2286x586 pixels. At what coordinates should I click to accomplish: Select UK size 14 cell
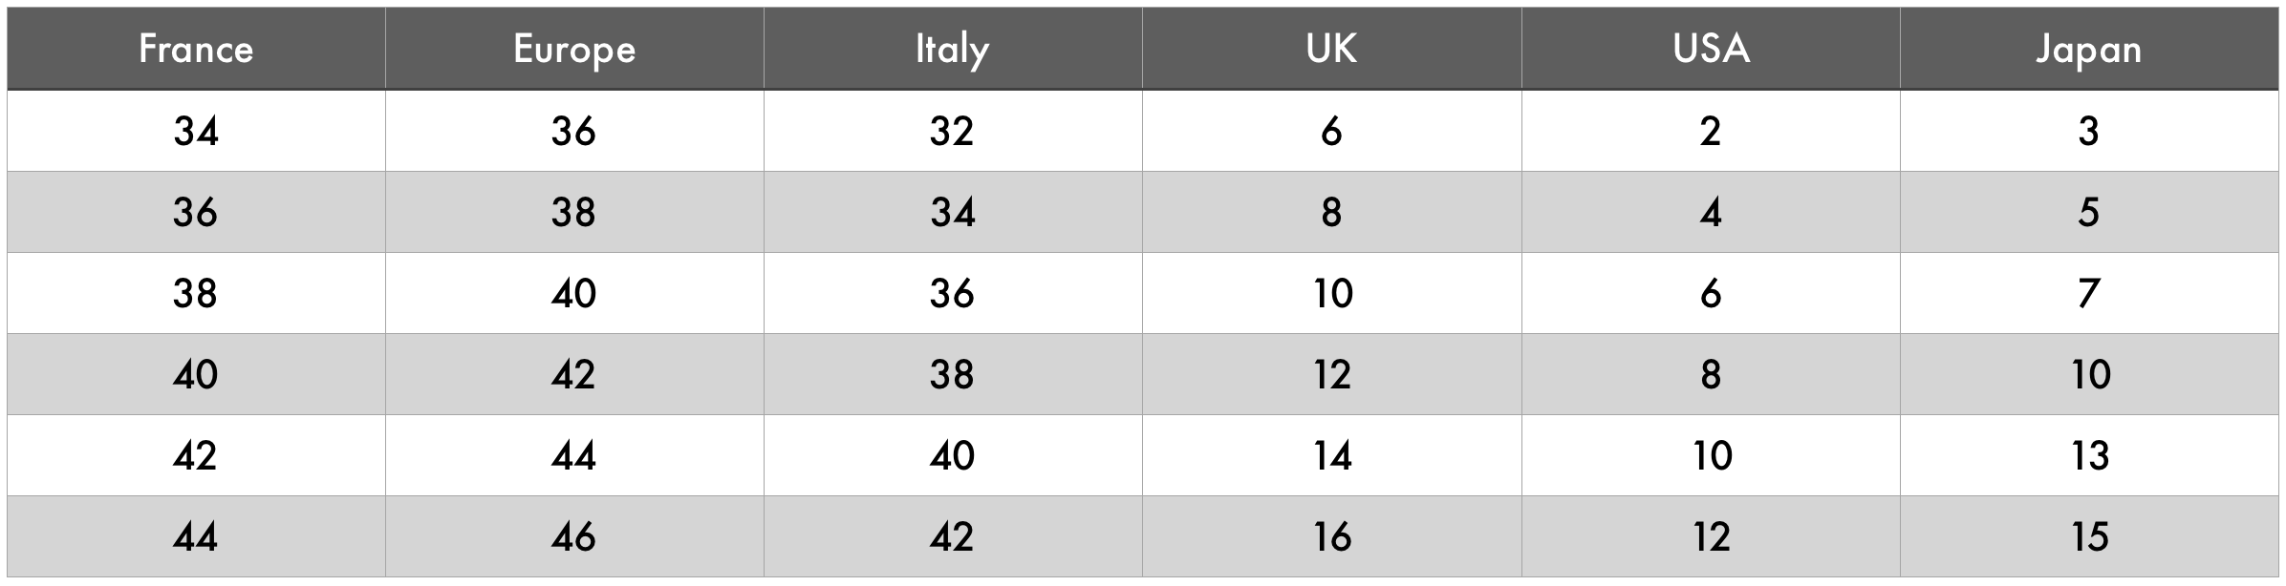[1331, 455]
